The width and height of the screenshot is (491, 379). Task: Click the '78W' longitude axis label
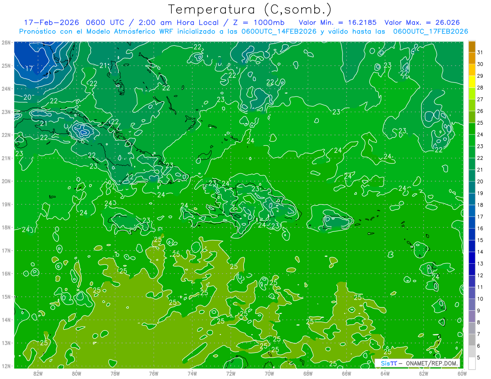click(x=115, y=373)
